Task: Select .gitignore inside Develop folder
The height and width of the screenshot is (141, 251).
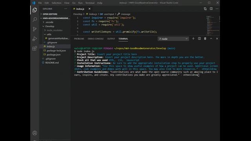Action: click(x=55, y=43)
